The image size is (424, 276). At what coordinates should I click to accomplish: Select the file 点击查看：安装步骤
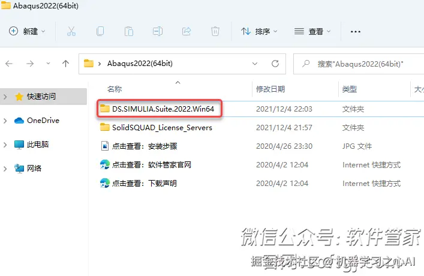145,146
